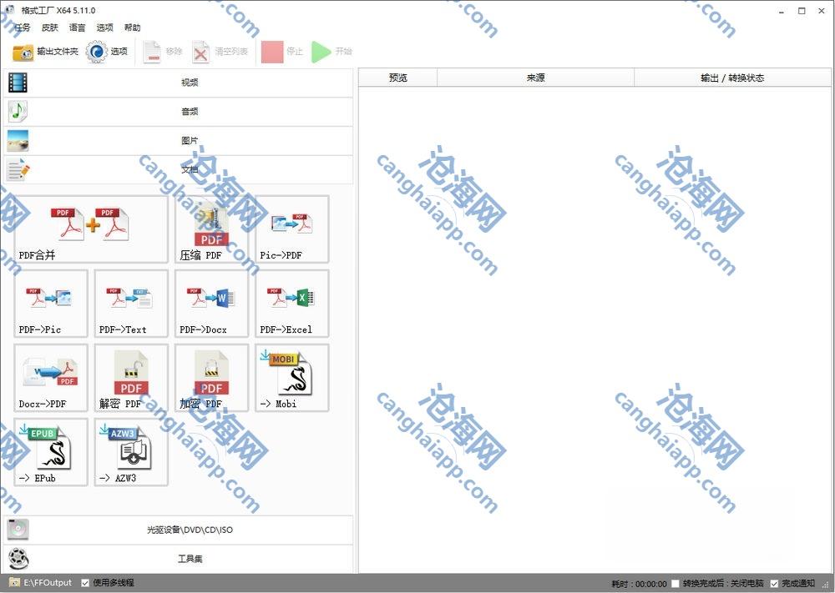Toggle the 使用多线程 checkbox
The height and width of the screenshot is (593, 835).
pos(85,583)
